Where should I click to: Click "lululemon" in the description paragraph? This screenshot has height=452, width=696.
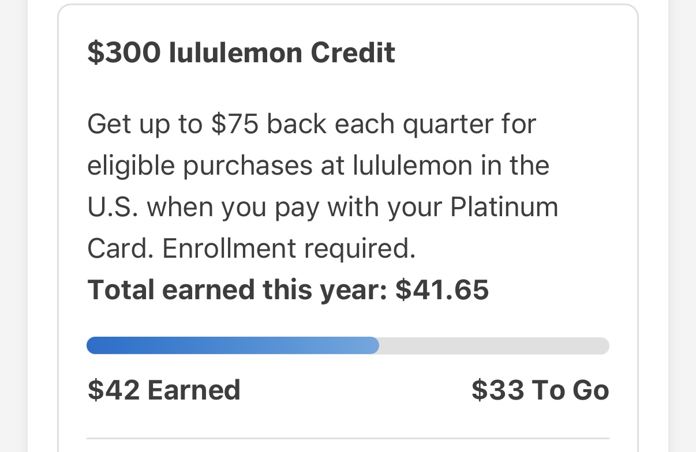point(413,166)
